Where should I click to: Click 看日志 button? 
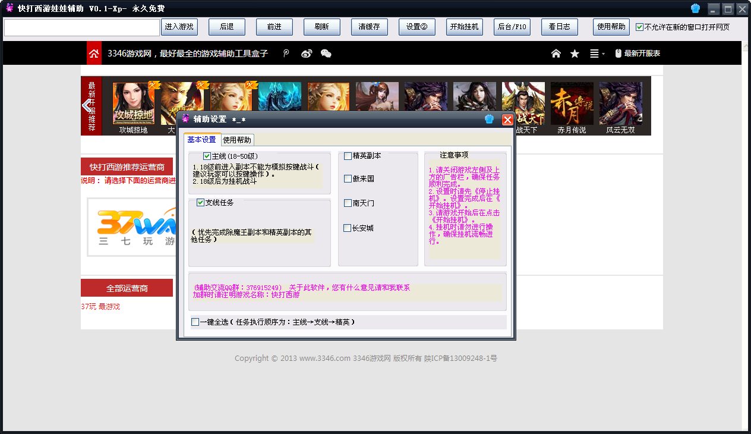coord(560,27)
